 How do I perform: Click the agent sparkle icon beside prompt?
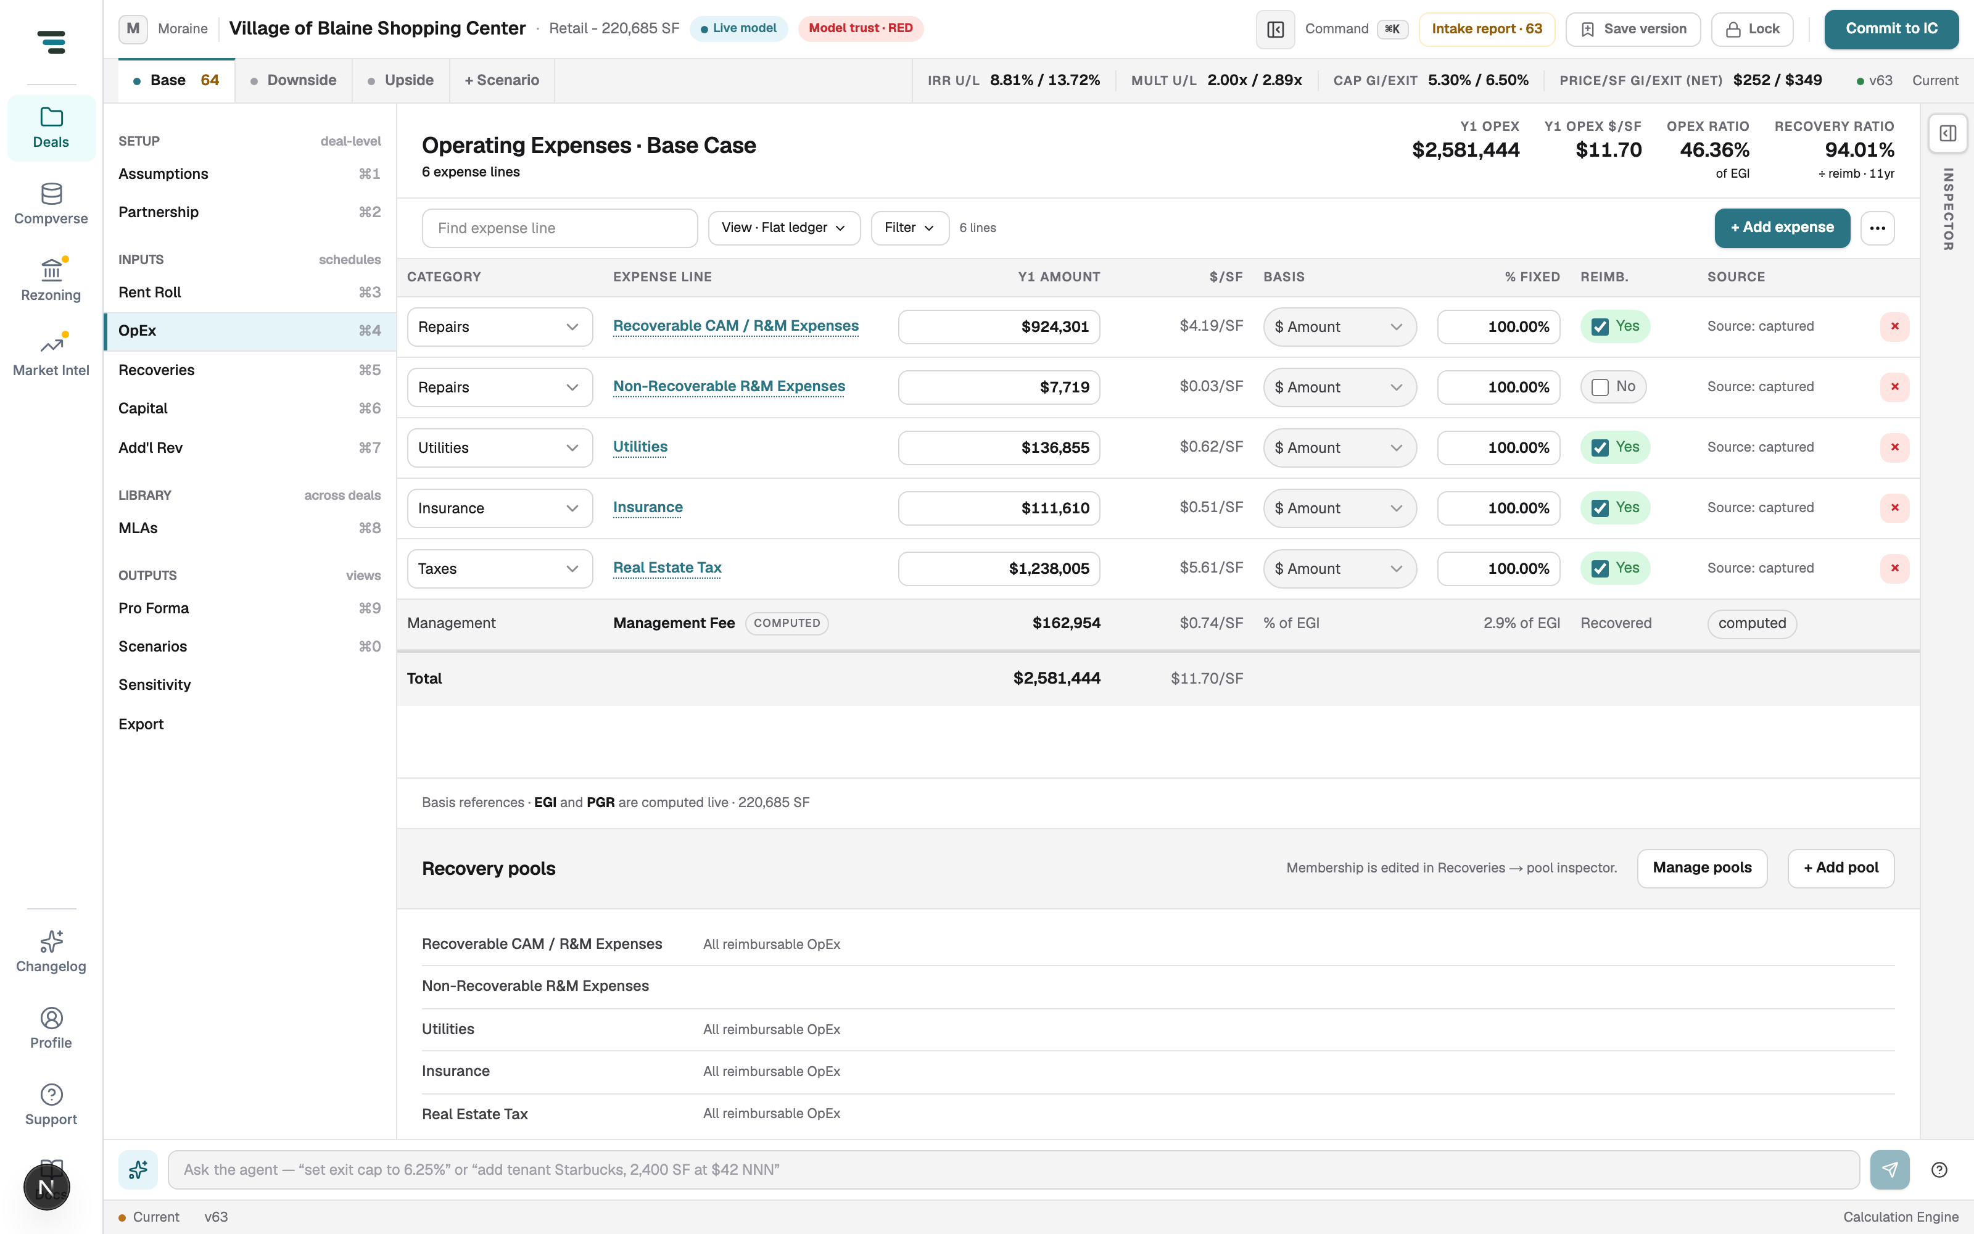tap(138, 1170)
